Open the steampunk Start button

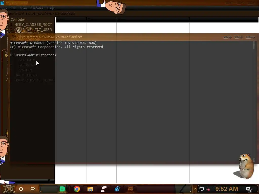pyautogui.click(x=9, y=189)
